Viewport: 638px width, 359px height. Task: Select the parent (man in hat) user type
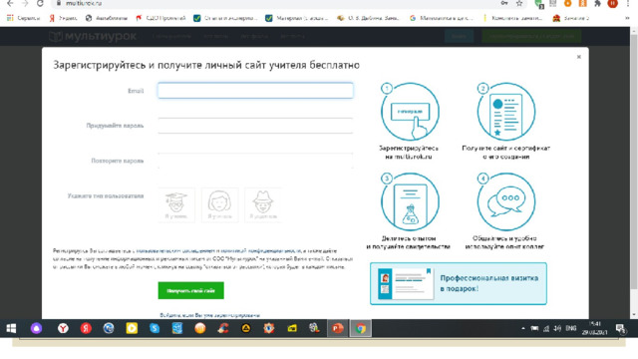pyautogui.click(x=263, y=204)
